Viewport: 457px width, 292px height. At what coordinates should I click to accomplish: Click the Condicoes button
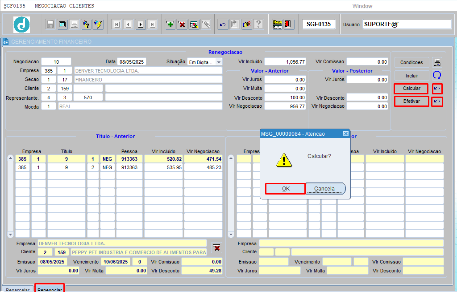click(x=411, y=62)
